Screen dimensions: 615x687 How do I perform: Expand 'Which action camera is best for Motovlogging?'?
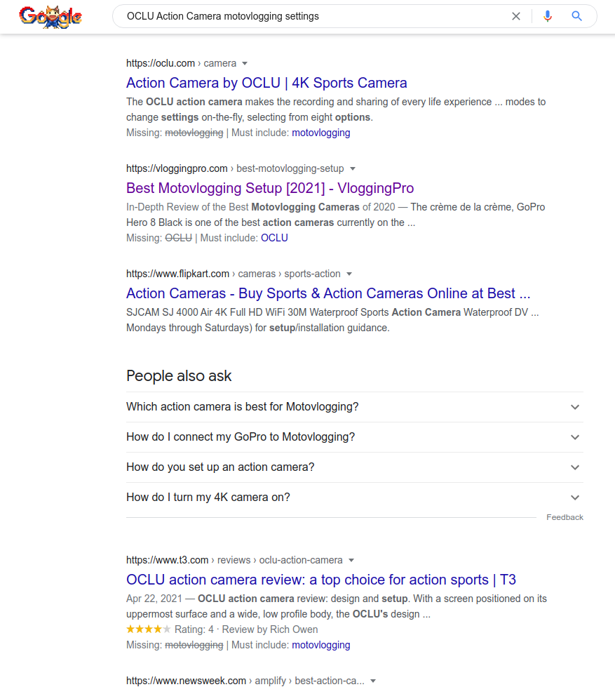(355, 407)
